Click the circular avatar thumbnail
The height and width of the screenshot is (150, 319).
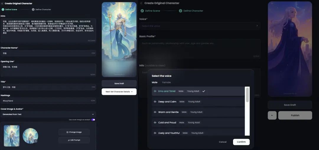(x=30, y=136)
